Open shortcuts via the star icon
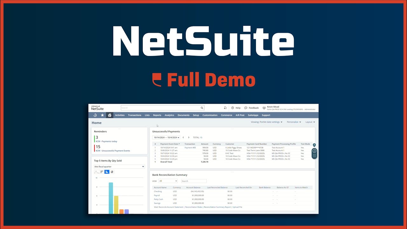Image resolution: width=407 pixels, height=229 pixels. (x=102, y=115)
